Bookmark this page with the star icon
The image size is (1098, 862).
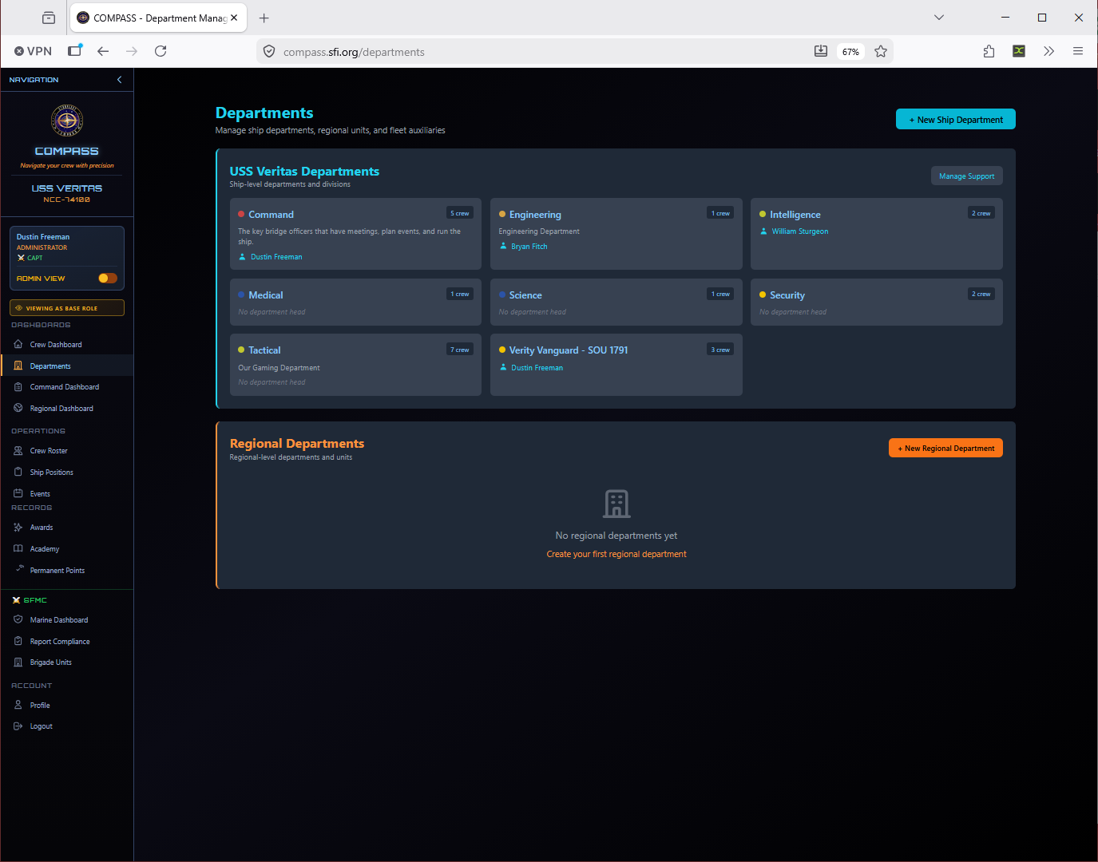tap(881, 51)
